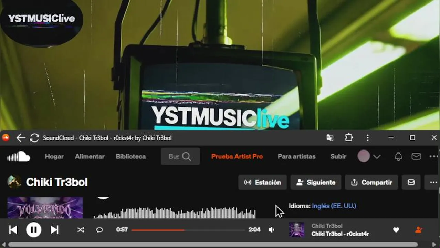
Task: Open now playing artwork in player bar
Action: [296, 230]
